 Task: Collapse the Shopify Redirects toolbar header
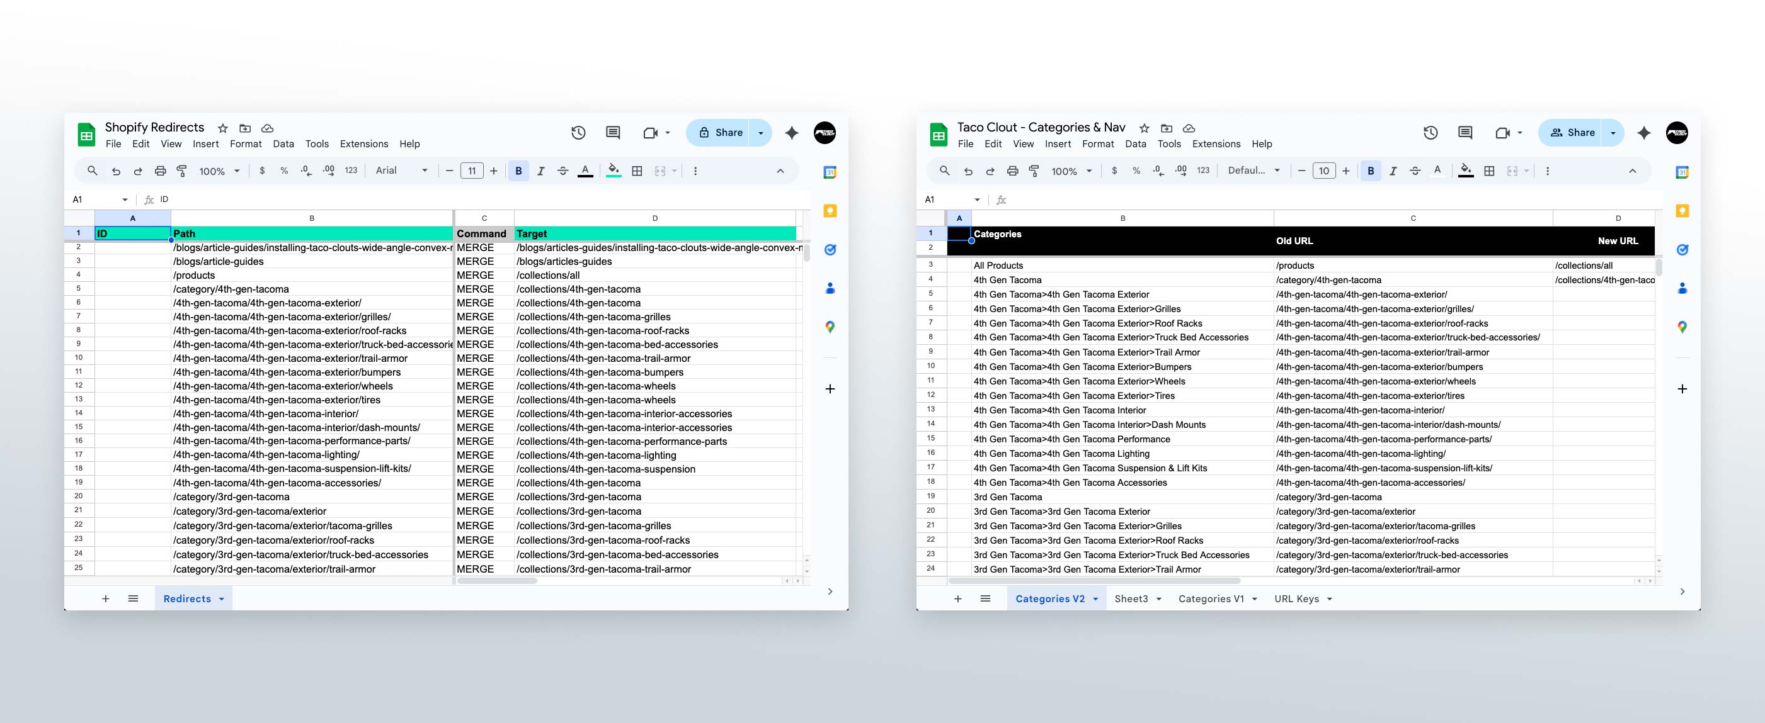[x=780, y=171]
